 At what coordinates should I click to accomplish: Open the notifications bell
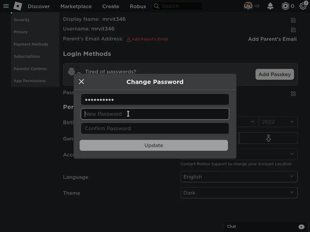270,6
